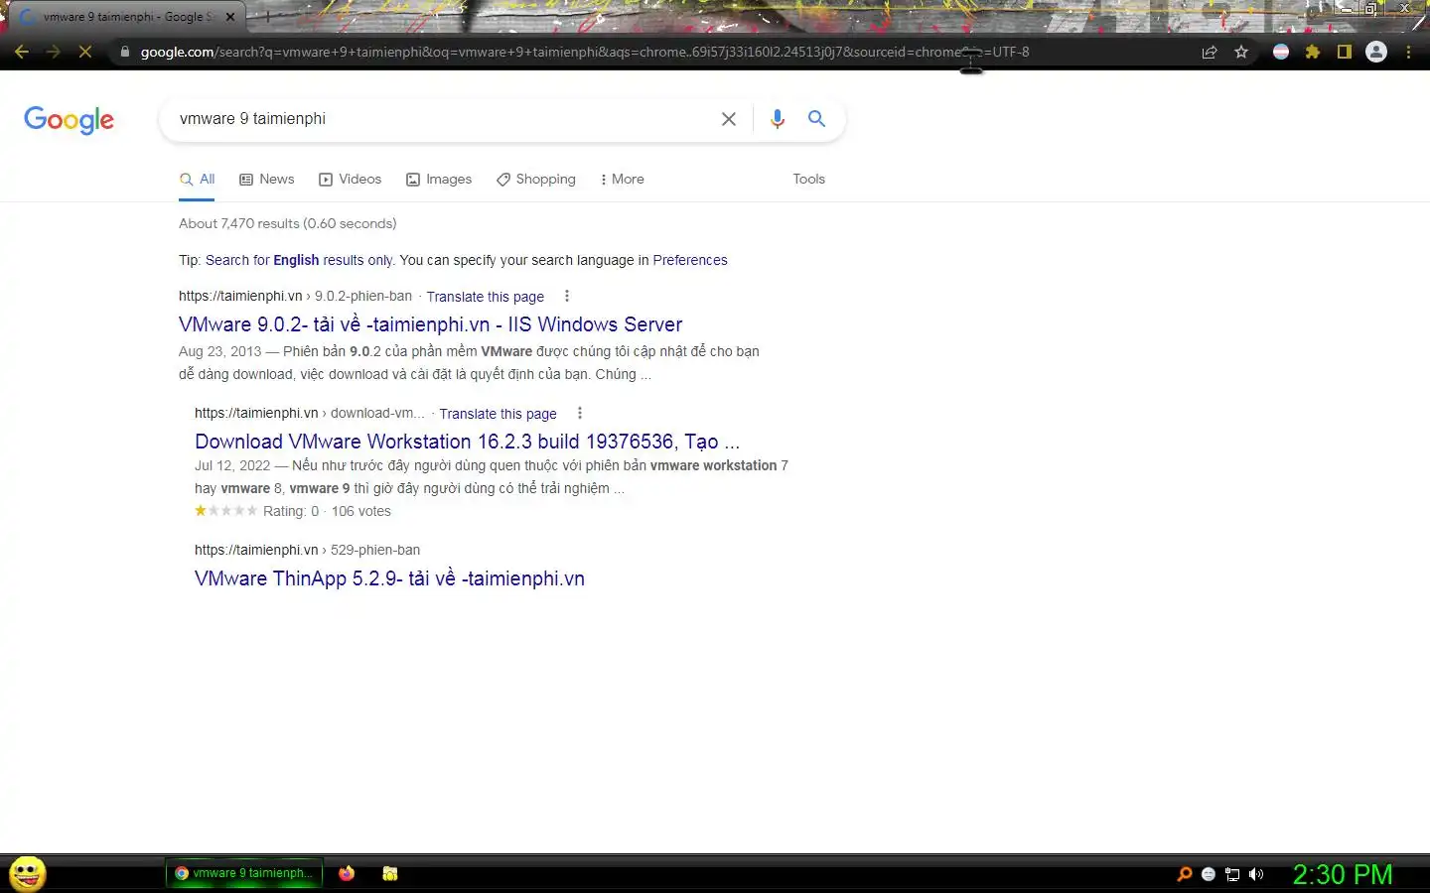The image size is (1430, 893).
Task: Open the smiley face start menu
Action: coord(28,873)
